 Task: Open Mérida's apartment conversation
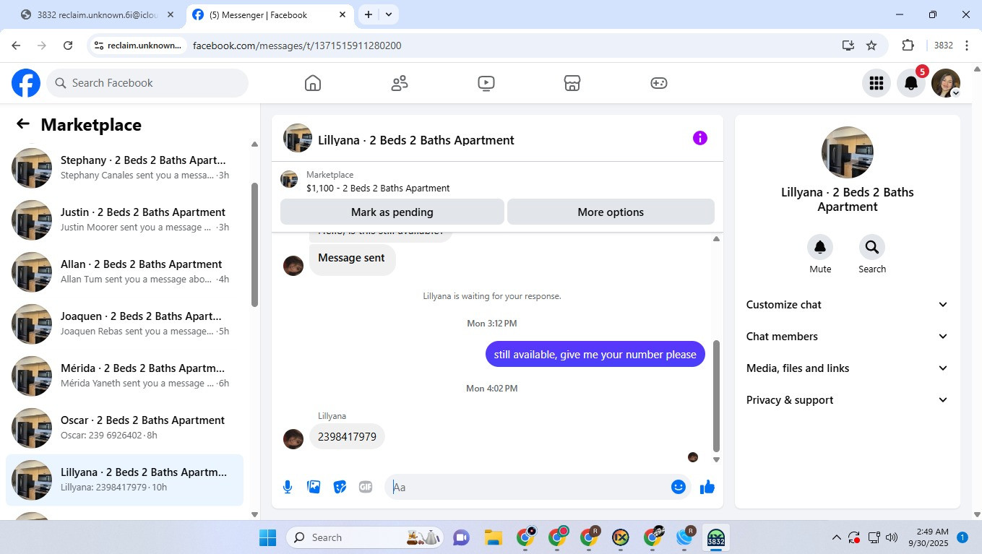[x=124, y=376]
